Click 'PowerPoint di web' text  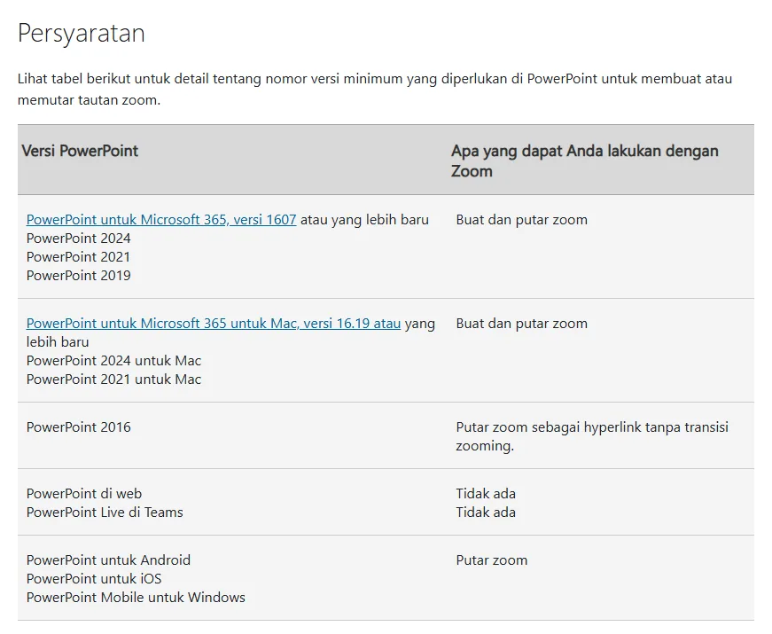point(84,494)
